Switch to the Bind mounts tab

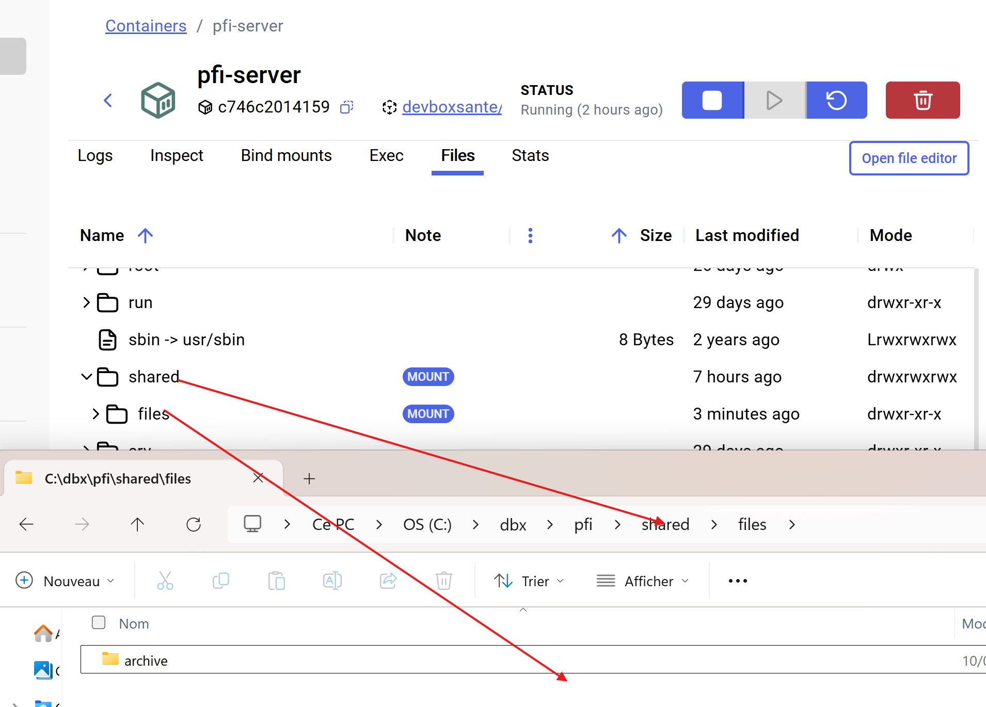pos(286,156)
